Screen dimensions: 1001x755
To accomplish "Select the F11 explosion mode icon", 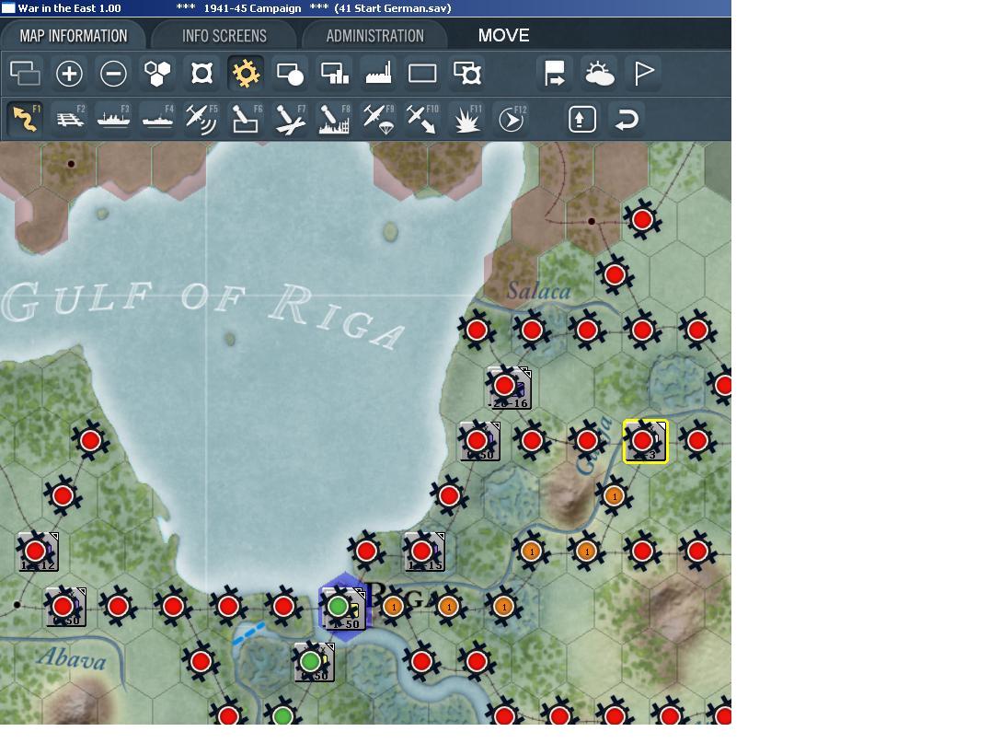I will 466,119.
